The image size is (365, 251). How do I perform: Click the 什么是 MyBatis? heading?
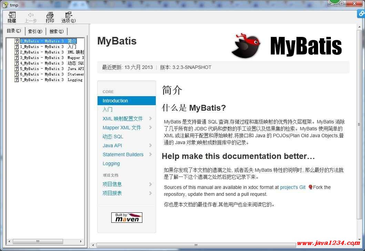click(x=194, y=108)
